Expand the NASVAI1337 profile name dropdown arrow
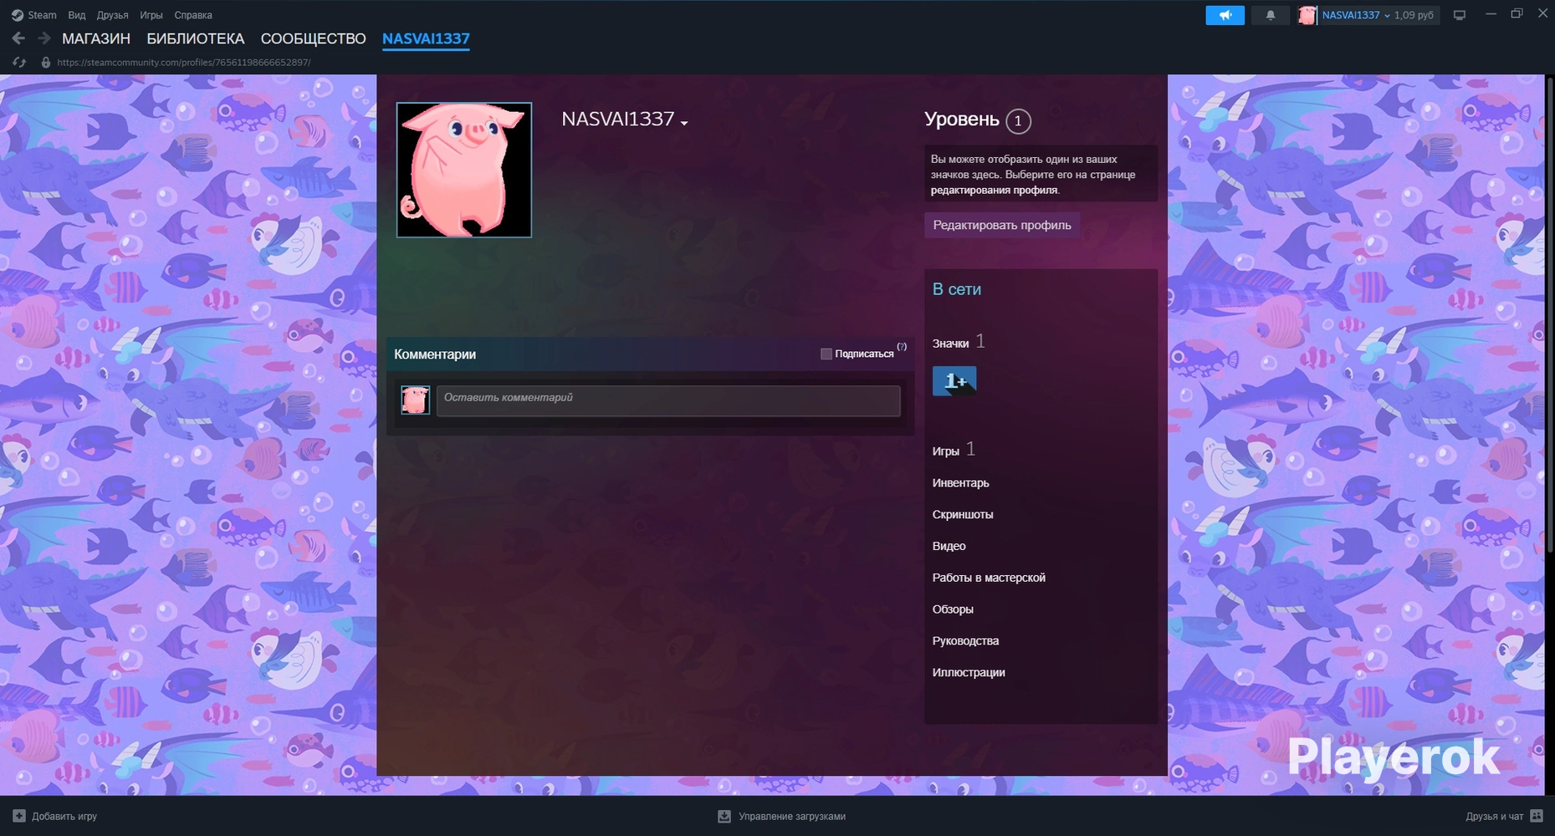Screen dimensions: 1555x836 pyautogui.click(x=684, y=123)
